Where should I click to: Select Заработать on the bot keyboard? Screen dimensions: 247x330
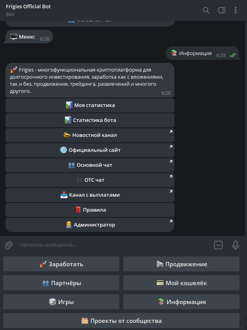tap(61, 264)
